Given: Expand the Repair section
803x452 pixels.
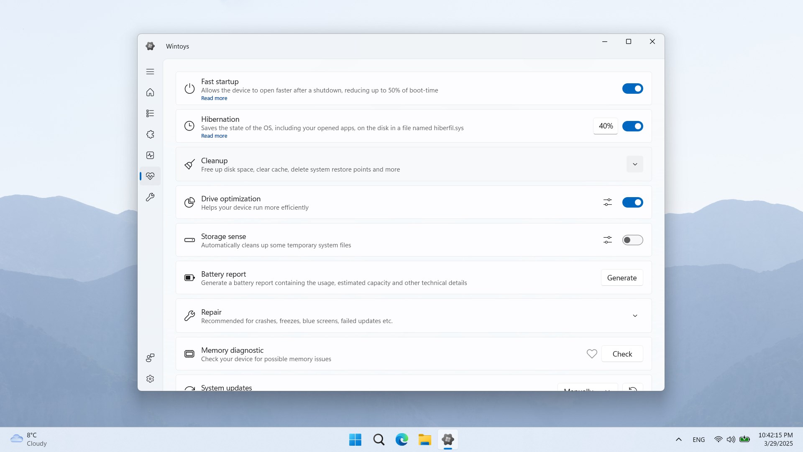Looking at the screenshot, I should coord(634,316).
